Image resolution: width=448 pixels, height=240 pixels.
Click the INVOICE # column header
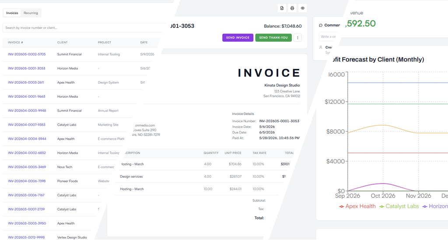15,42
